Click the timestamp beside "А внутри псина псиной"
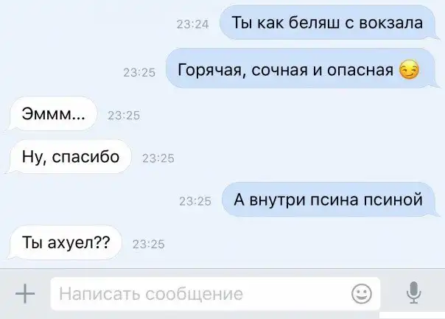This screenshot has width=445, height=319. click(195, 201)
